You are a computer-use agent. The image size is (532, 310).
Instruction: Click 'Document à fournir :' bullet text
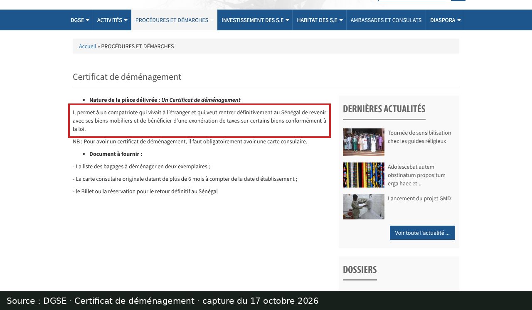point(116,154)
